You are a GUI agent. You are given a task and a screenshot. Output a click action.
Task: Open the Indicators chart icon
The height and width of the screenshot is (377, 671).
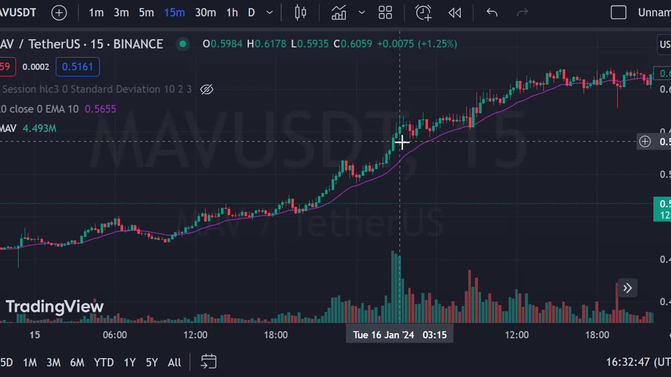click(339, 13)
